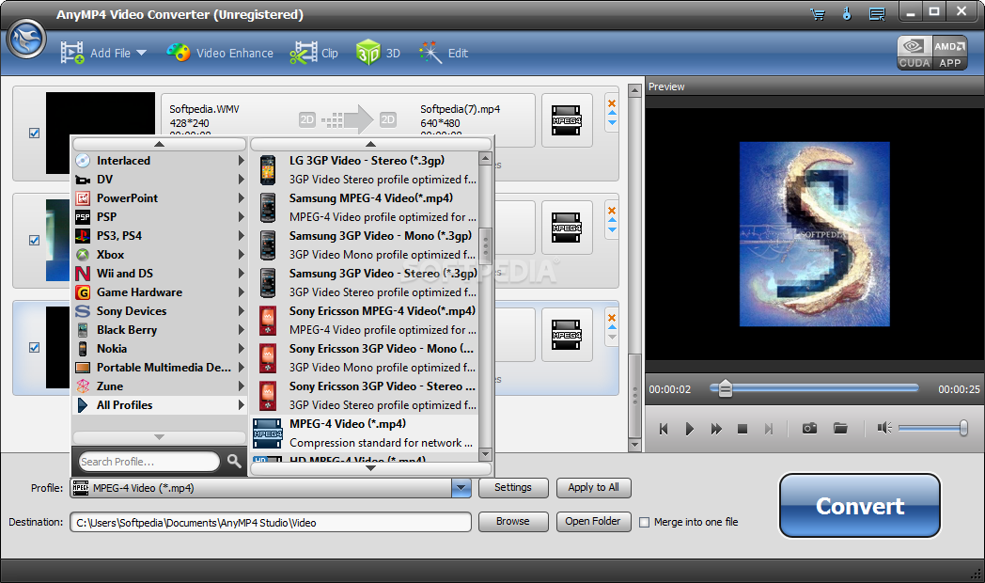Click the search magnifier in profile panel
Viewport: 985px width, 583px height.
pos(234,461)
